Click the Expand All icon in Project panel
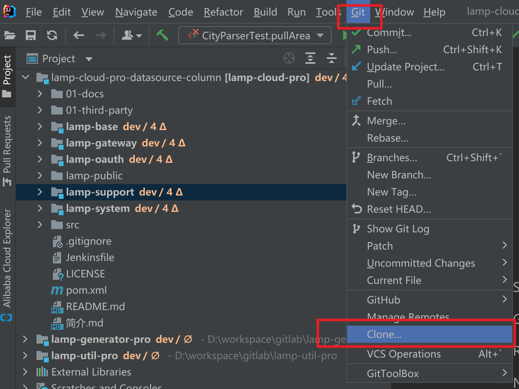Viewport: 519px width, 389px height. pyautogui.click(x=310, y=58)
